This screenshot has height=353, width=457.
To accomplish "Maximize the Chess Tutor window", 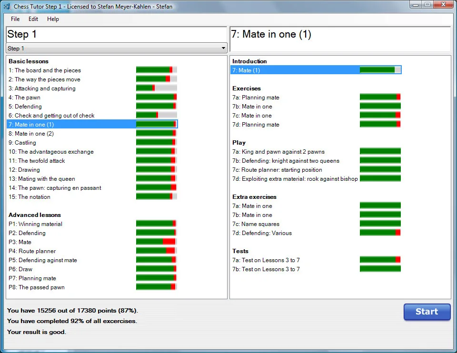I will (427, 5).
